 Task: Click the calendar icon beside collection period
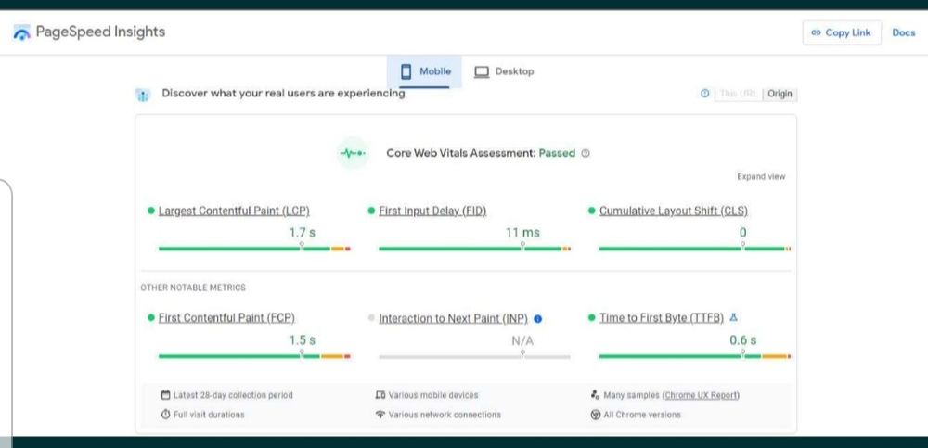tap(166, 395)
